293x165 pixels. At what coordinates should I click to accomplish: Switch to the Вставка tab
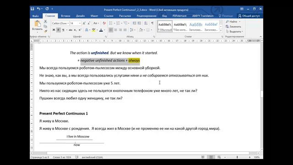pyautogui.click(x=65, y=16)
